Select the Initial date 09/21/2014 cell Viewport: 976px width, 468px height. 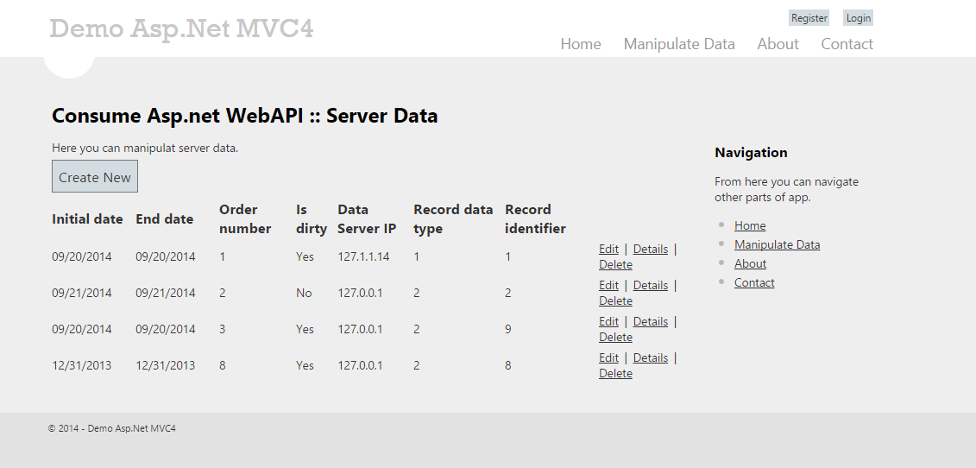pos(81,293)
